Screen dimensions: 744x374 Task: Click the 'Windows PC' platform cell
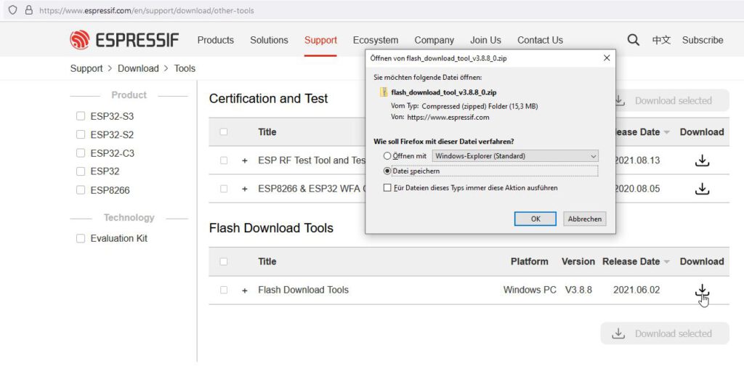[530, 290]
